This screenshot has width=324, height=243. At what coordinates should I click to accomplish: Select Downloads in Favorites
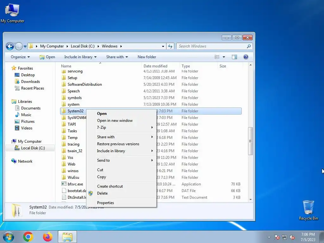[x=30, y=82]
